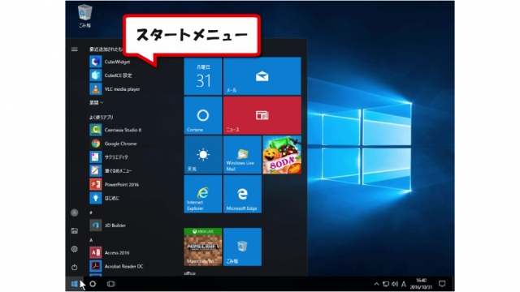
Task: Open the volume icon in tray
Action: tap(395, 284)
